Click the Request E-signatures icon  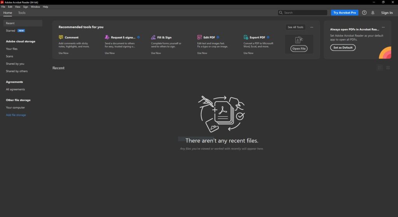pyautogui.click(x=107, y=37)
